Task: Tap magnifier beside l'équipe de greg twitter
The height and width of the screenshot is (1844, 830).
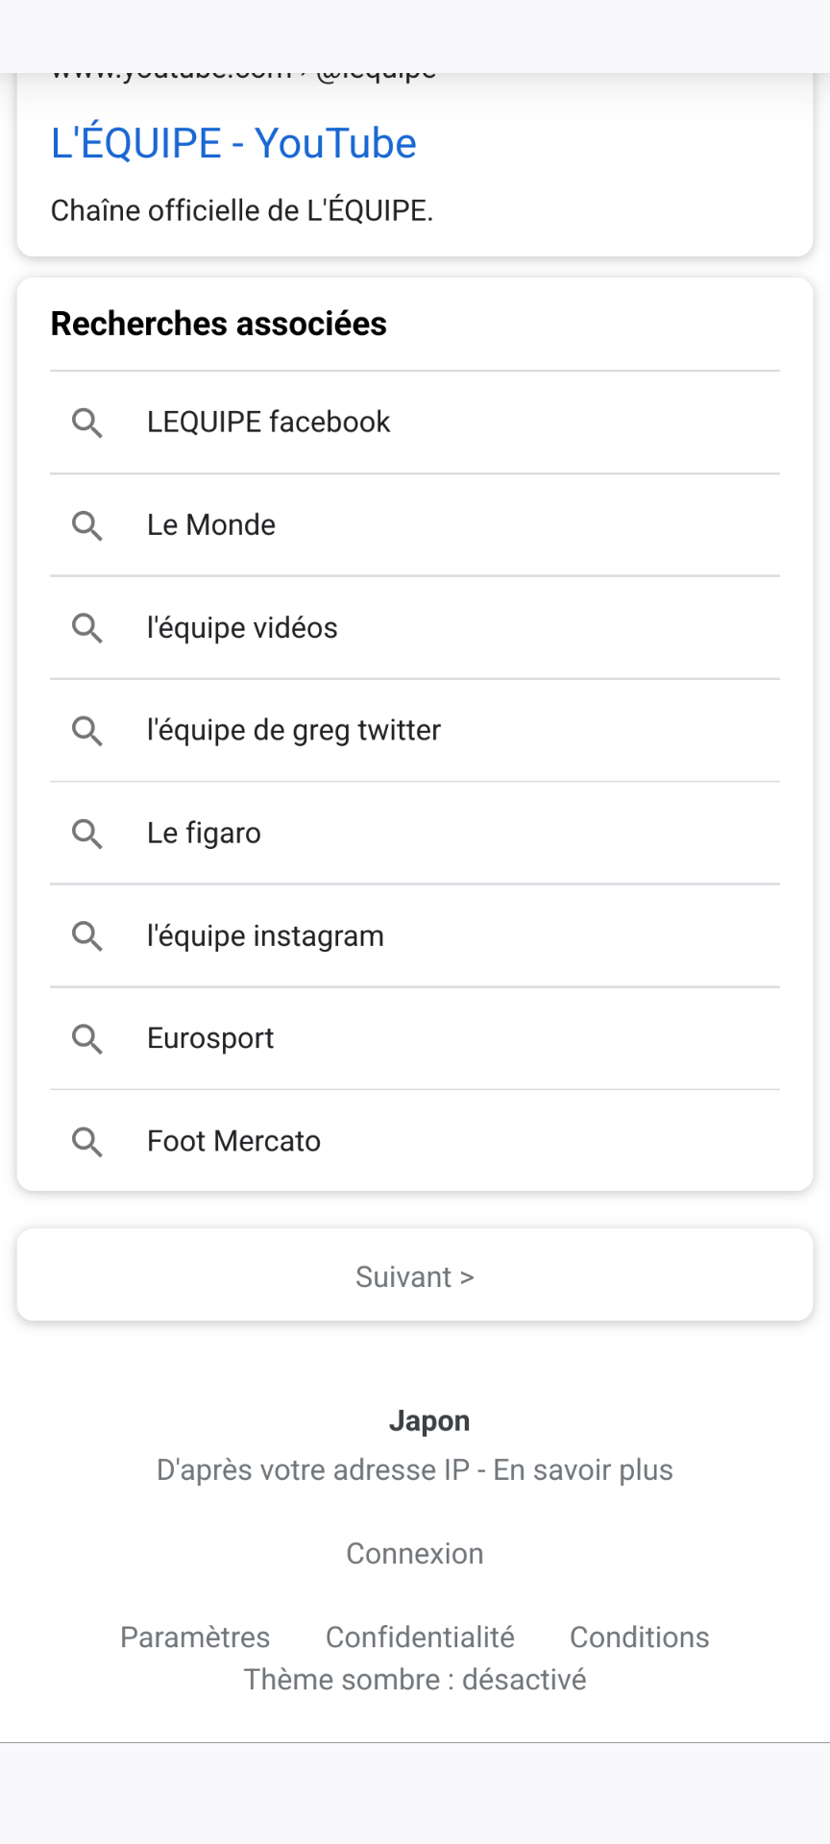Action: click(87, 731)
